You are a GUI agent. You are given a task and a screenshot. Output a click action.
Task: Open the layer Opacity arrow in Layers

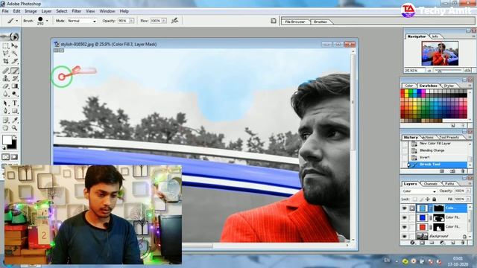tap(468, 191)
